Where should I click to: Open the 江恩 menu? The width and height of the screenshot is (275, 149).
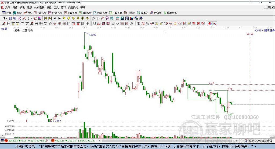[x=30, y=7]
